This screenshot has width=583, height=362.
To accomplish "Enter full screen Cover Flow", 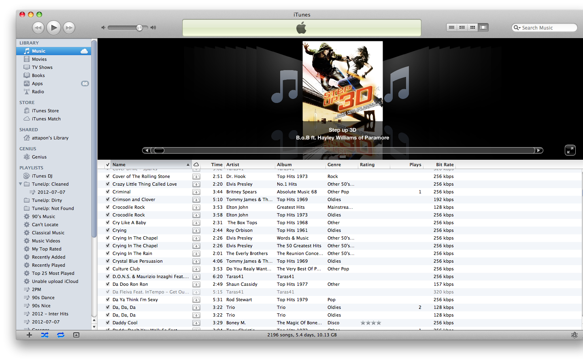I will tap(570, 150).
